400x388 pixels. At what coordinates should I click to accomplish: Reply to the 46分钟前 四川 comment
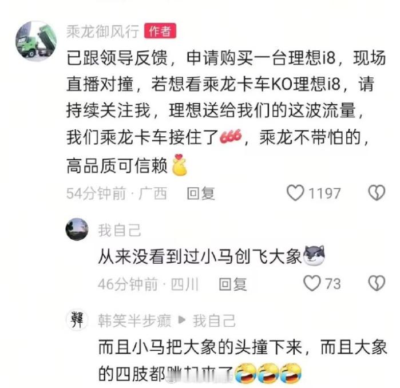coord(233,284)
